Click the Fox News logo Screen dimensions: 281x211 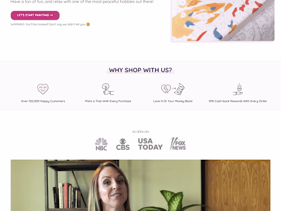[x=178, y=144]
